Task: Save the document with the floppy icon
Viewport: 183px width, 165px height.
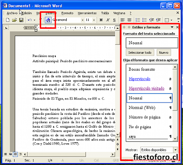Action: point(21,20)
